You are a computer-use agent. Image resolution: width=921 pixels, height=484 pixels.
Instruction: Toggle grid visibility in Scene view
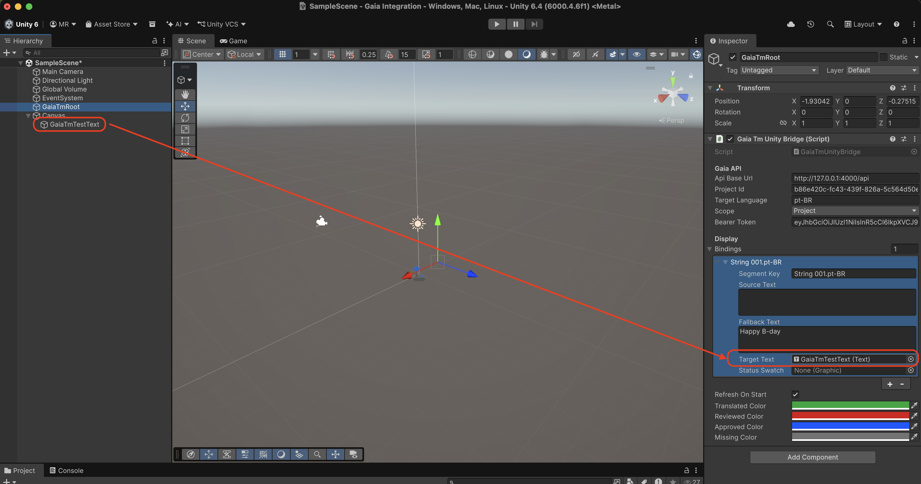pos(283,54)
